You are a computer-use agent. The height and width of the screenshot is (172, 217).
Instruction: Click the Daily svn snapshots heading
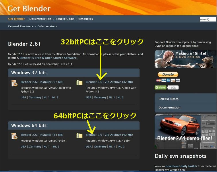(181, 156)
